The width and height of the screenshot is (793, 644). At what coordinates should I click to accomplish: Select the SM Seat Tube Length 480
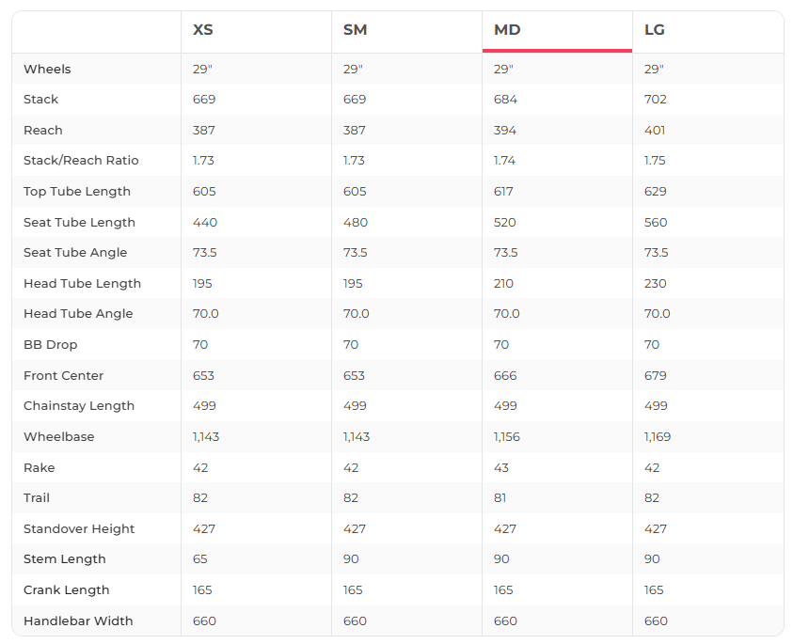pos(356,223)
